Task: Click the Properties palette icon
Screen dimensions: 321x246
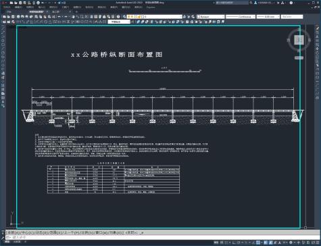Action: [91, 17]
